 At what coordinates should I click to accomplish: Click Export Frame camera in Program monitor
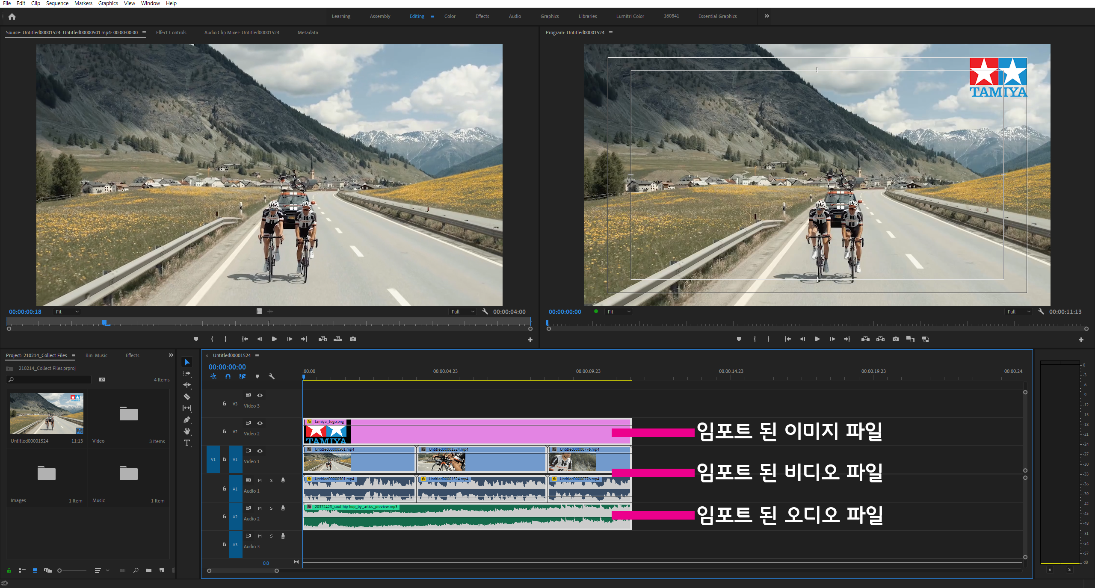tap(896, 339)
